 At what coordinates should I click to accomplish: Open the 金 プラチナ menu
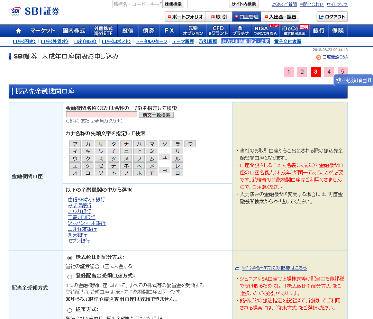click(240, 31)
